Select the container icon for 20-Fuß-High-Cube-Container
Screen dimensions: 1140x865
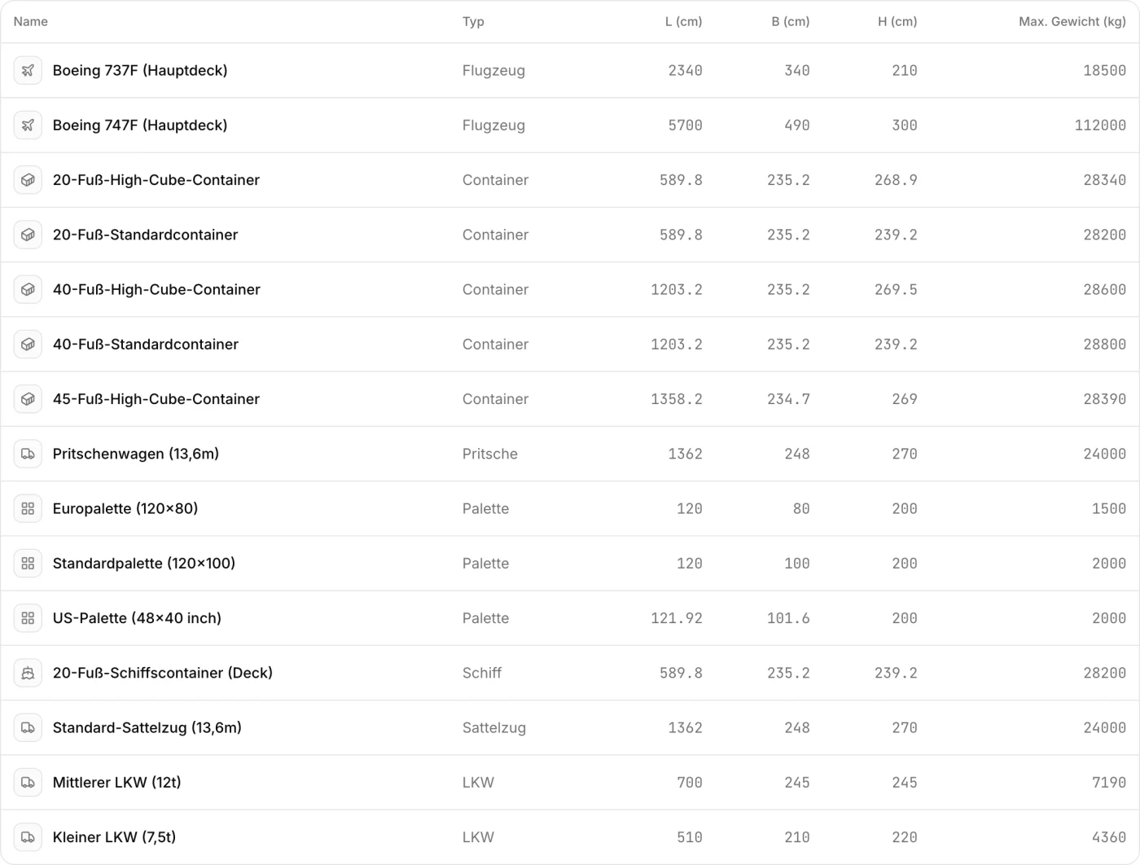pyautogui.click(x=28, y=180)
